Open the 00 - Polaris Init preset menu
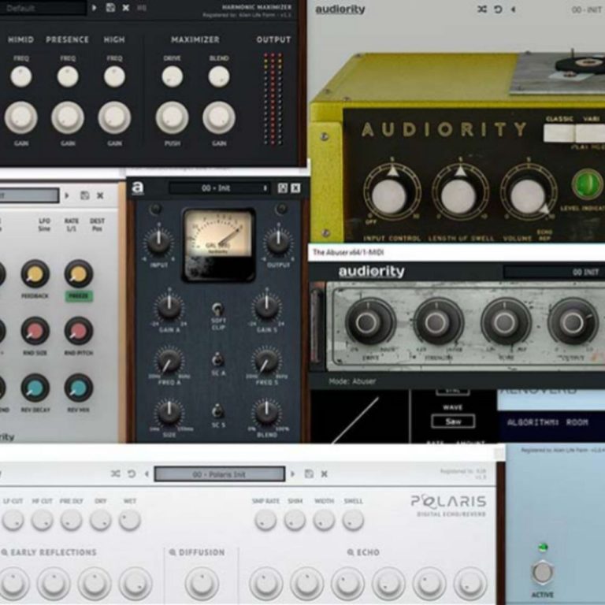 [219, 473]
